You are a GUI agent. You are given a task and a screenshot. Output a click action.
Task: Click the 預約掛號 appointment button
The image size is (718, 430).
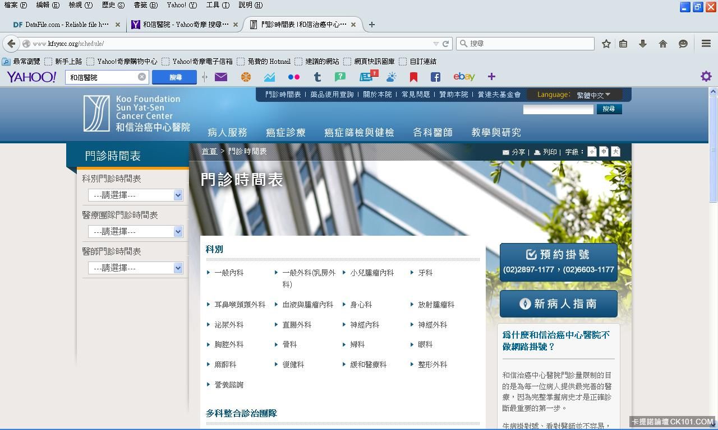pos(559,262)
